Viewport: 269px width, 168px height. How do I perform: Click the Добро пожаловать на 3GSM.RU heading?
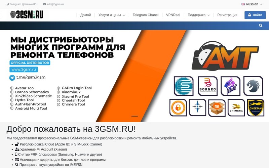click(71, 129)
